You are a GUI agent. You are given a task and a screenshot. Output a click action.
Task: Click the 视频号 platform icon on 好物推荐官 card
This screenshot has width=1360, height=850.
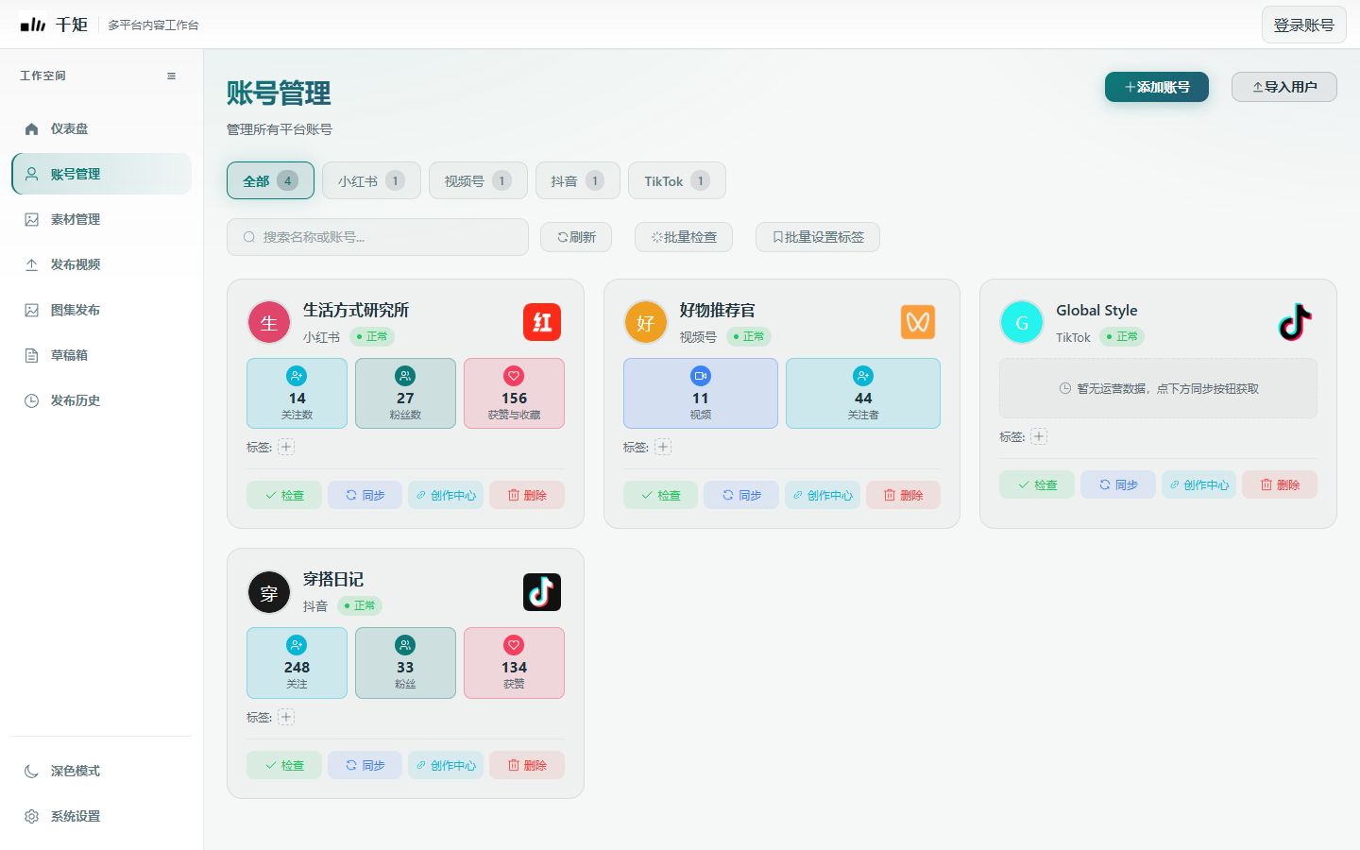(x=918, y=322)
